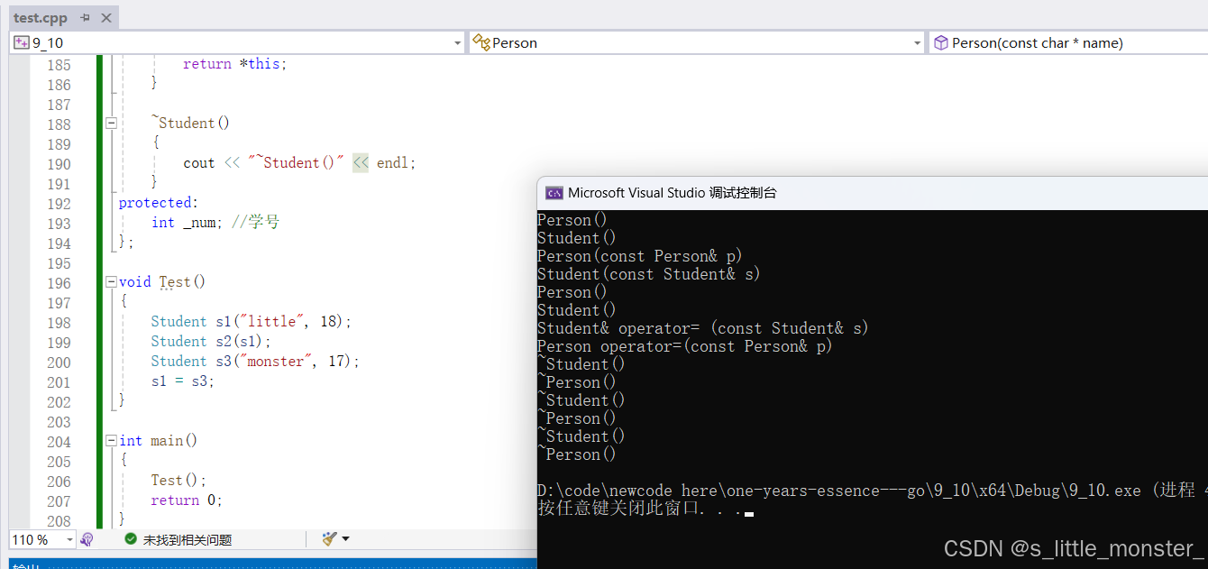Click the line Student s1("little", 18);
Image resolution: width=1208 pixels, height=569 pixels.
(252, 322)
